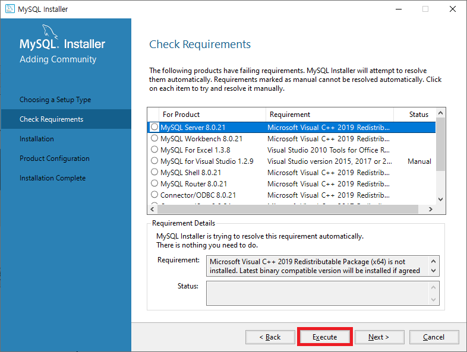
Task: Click the MySQL dolphin logo
Action: (x=49, y=31)
